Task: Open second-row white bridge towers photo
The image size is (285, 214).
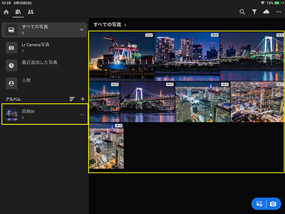Action: tap(148, 102)
